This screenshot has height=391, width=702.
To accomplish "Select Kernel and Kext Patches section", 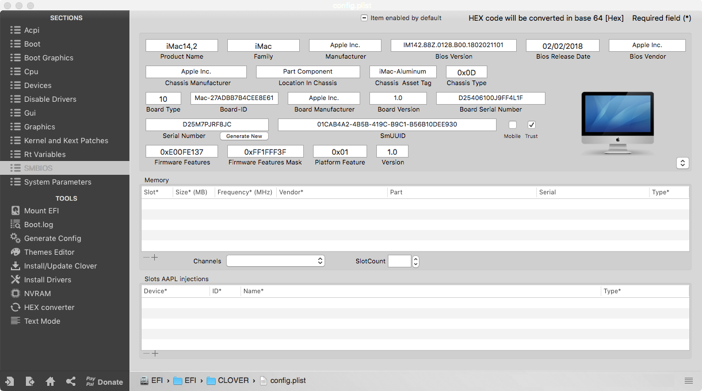I will point(66,140).
